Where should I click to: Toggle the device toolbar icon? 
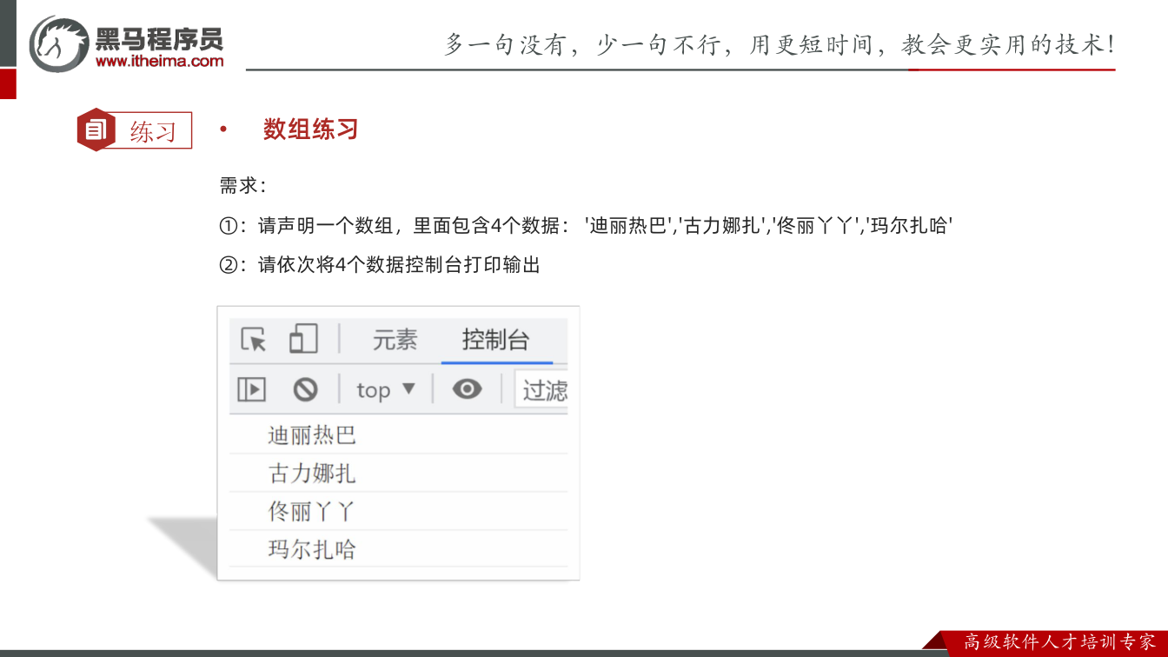point(303,339)
